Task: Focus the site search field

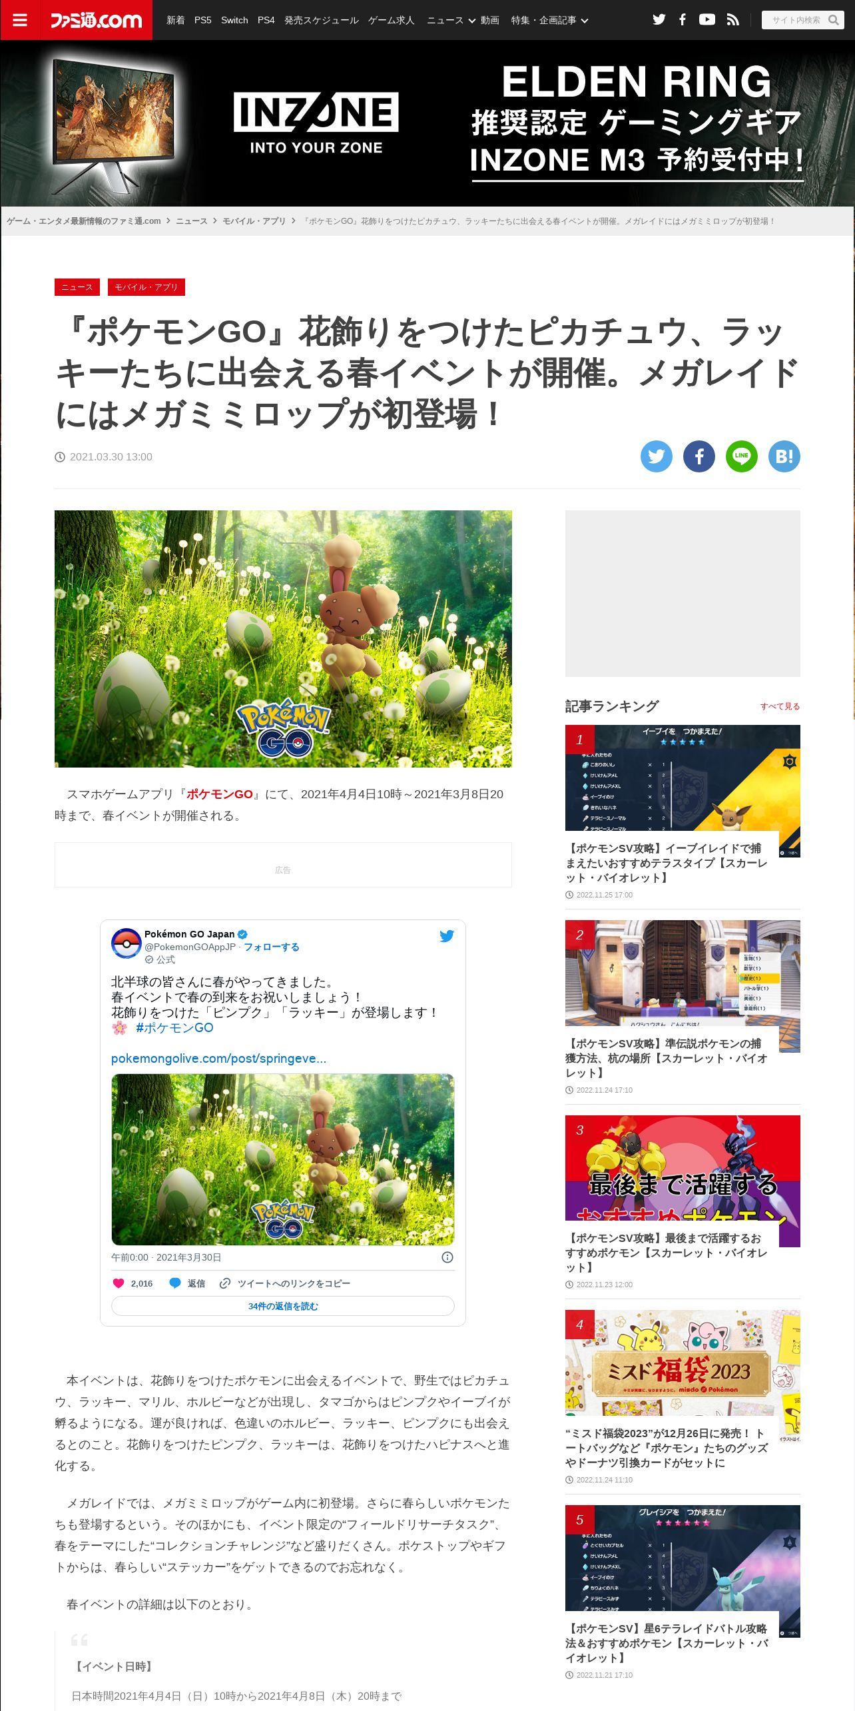Action: coord(795,20)
